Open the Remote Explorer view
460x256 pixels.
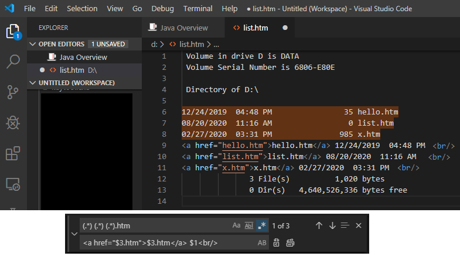(x=13, y=184)
